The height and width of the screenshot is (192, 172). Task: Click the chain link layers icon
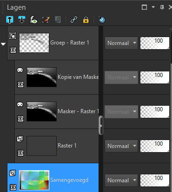click(74, 20)
